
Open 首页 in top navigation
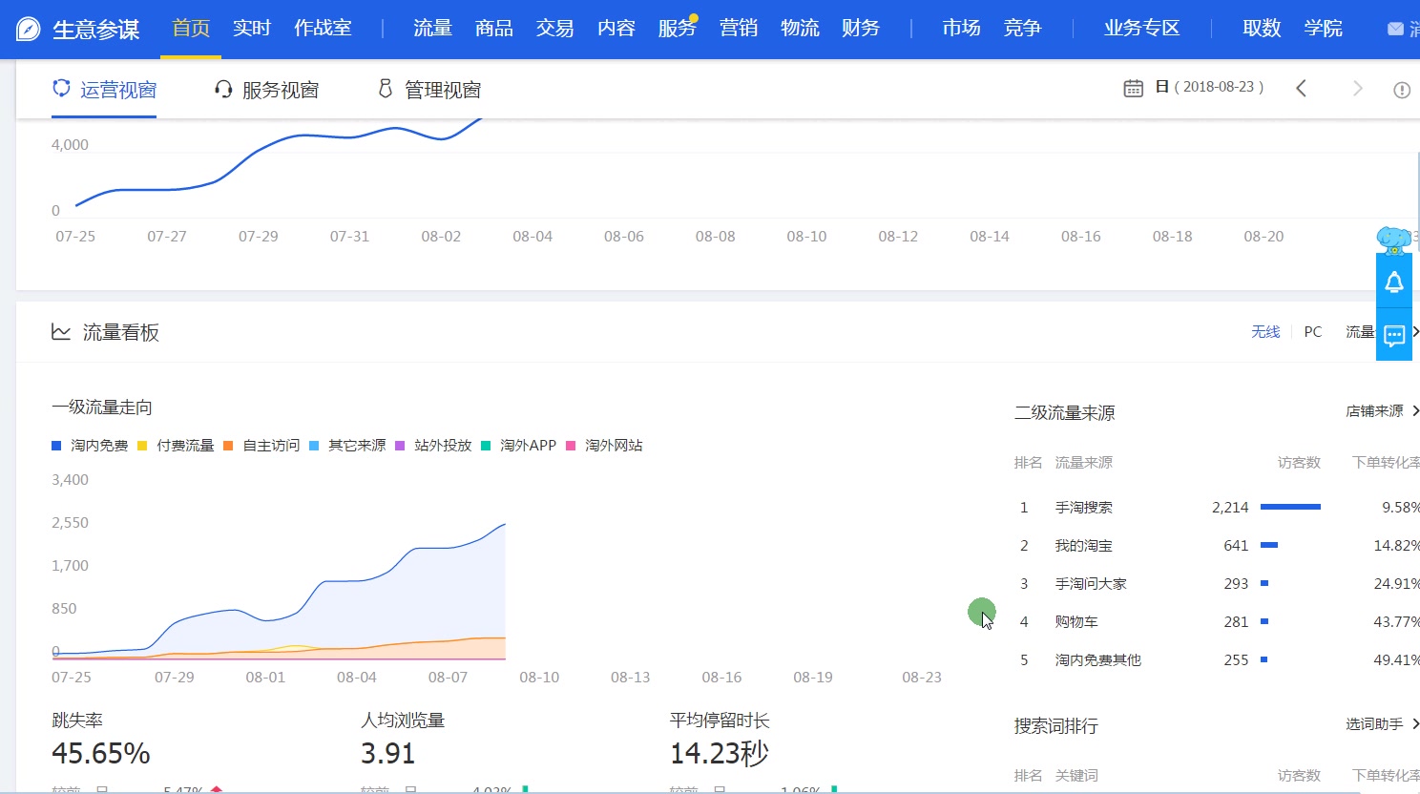pos(191,29)
